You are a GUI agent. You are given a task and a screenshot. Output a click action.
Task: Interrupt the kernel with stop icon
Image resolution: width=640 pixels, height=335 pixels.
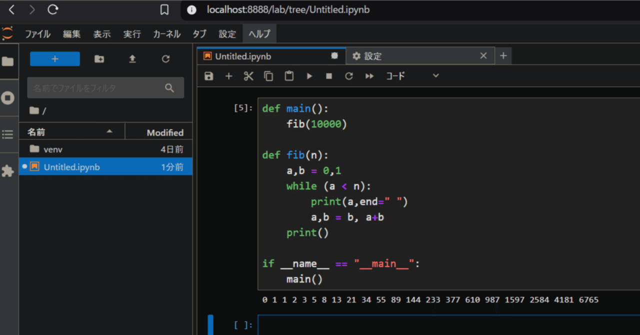click(x=329, y=76)
